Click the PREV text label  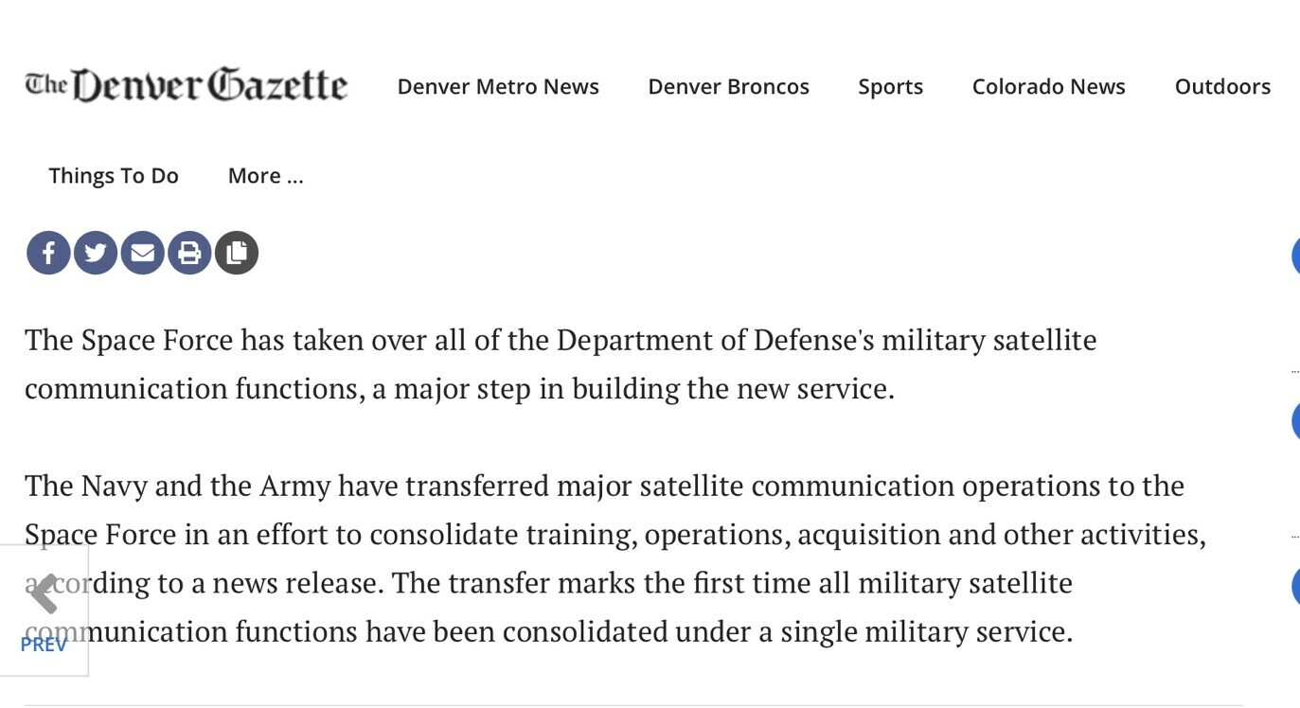pyautogui.click(x=44, y=645)
